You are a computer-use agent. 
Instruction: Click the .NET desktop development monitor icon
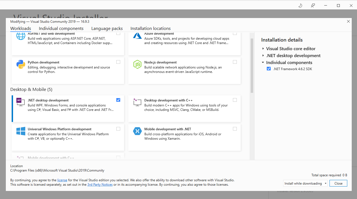[x=21, y=102]
